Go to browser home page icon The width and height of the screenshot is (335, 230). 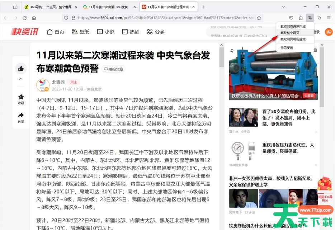coord(34,18)
